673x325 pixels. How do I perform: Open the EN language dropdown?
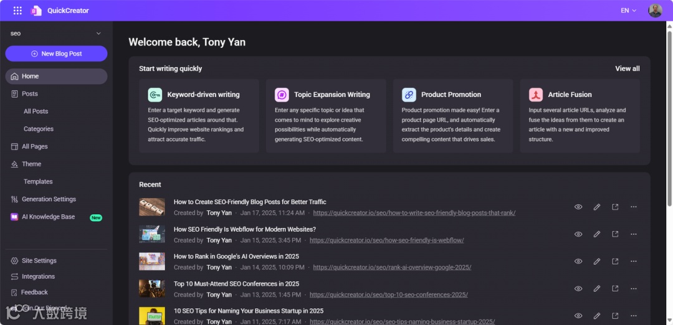(629, 11)
